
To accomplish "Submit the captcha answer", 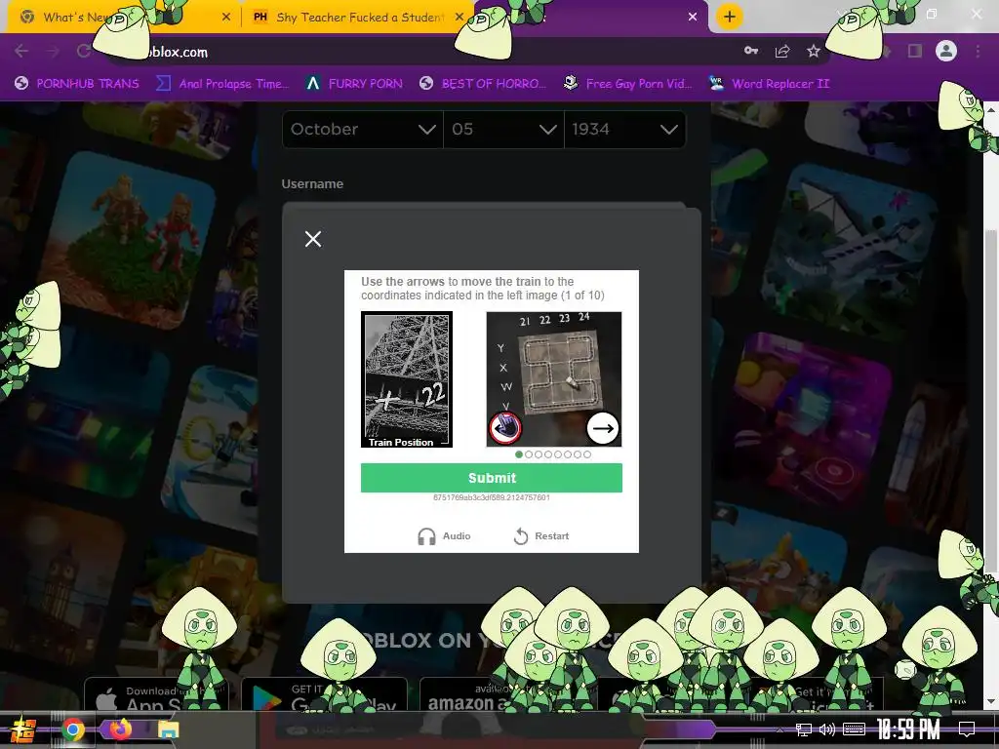I will point(492,478).
